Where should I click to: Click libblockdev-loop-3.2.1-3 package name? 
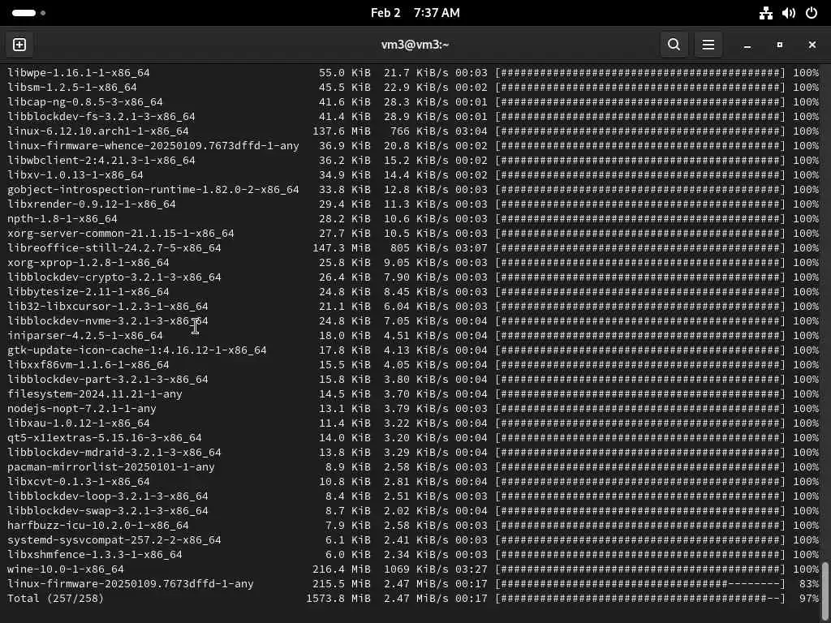[108, 496]
